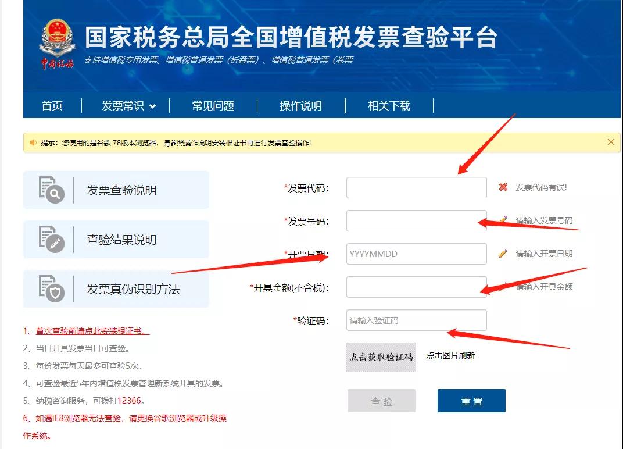Close the yellow browser notice bar
Image resolution: width=623 pixels, height=449 pixels.
611,142
